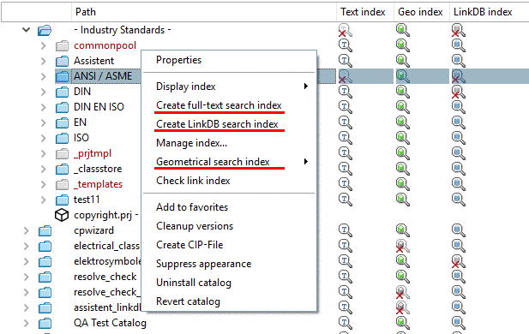Select Uninstall catalog menu entry
Viewport: 529px width, 334px height.
(194, 283)
